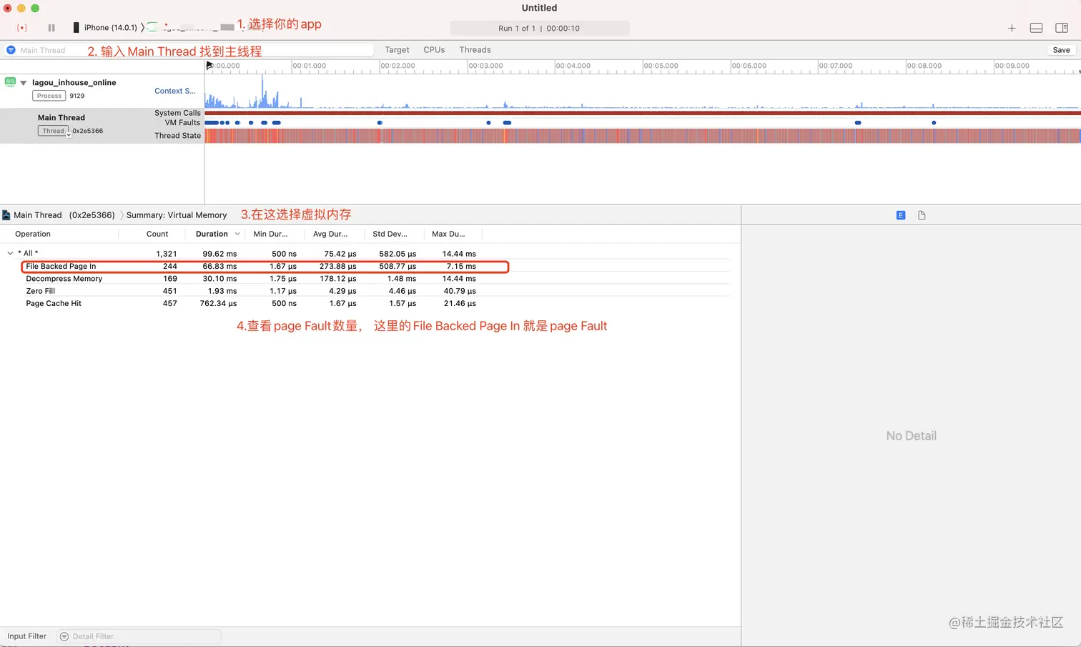The height and width of the screenshot is (647, 1081).
Task: Click the Process badge
Action: click(x=49, y=96)
